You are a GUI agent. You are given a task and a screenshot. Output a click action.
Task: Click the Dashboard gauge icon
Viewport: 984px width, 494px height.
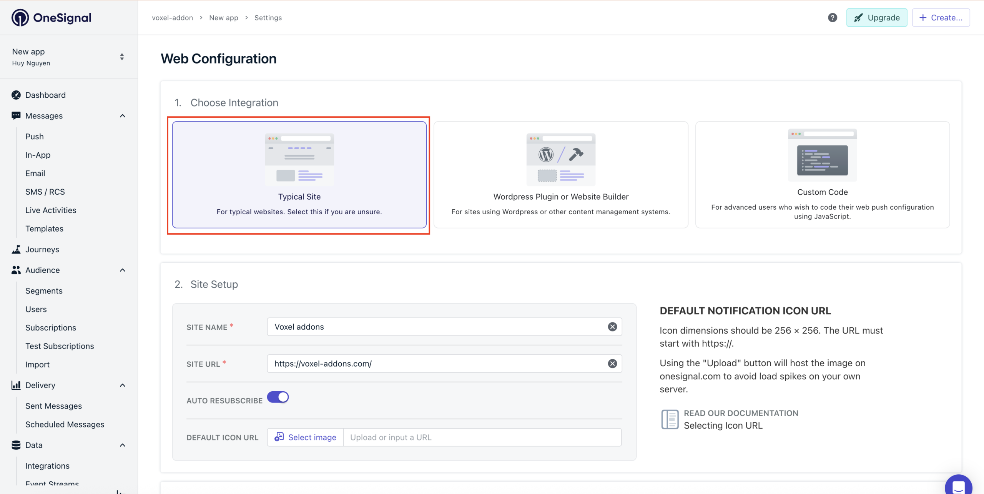point(16,95)
